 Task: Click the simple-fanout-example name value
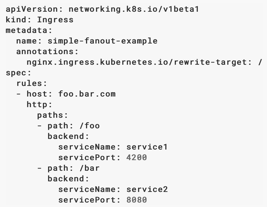point(102,41)
